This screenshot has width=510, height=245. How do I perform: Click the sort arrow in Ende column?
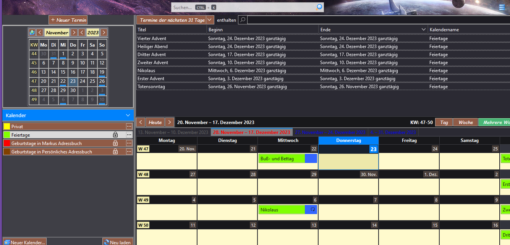[423, 29]
